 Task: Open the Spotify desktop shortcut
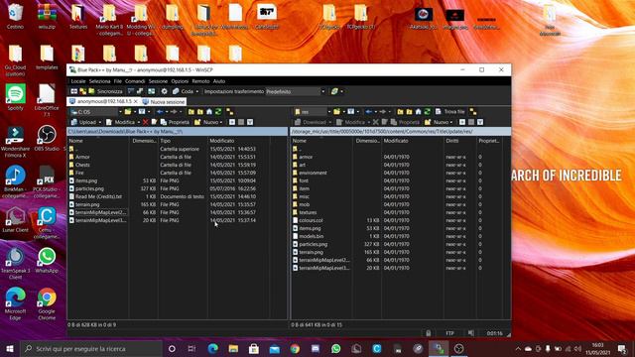(x=16, y=97)
